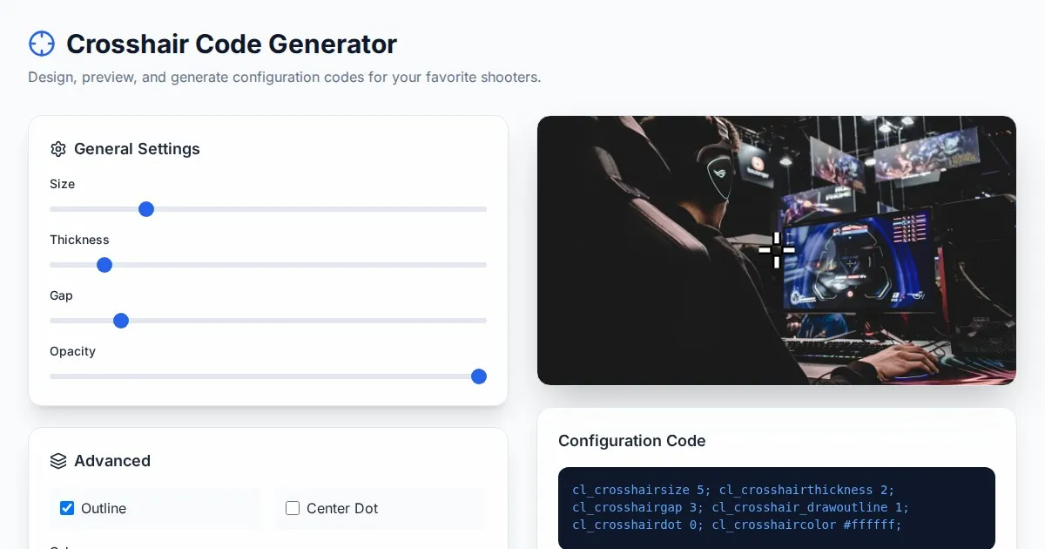Click the subtitle description under the title
Image resolution: width=1045 pixels, height=549 pixels.
click(284, 77)
